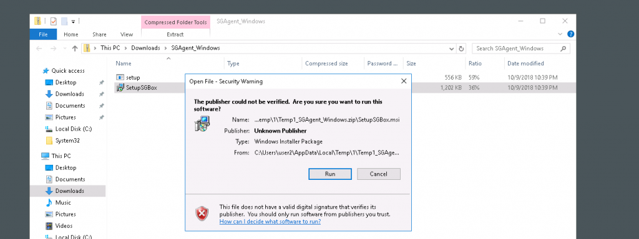Open Pictures under Quick access

pos(65,118)
